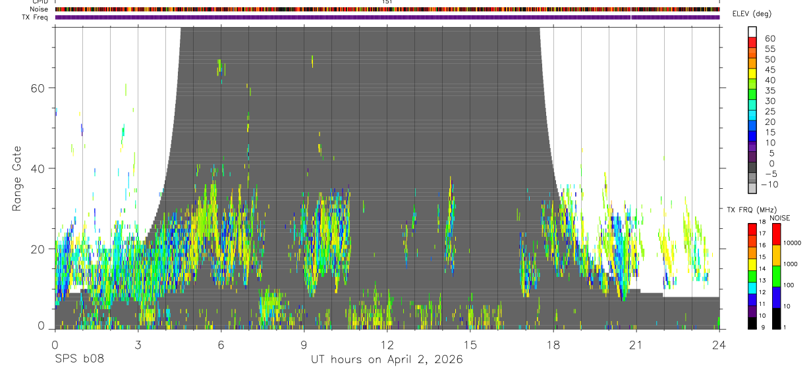Click the purple TX Freq strip above the plot
The image size is (809, 373).
[387, 18]
